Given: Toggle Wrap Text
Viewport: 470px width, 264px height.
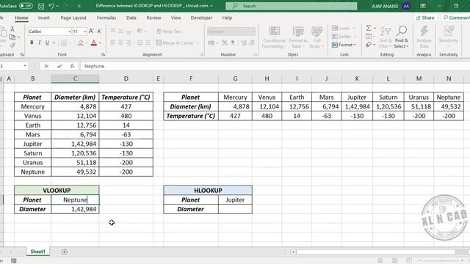Looking at the screenshot, I should [x=169, y=31].
